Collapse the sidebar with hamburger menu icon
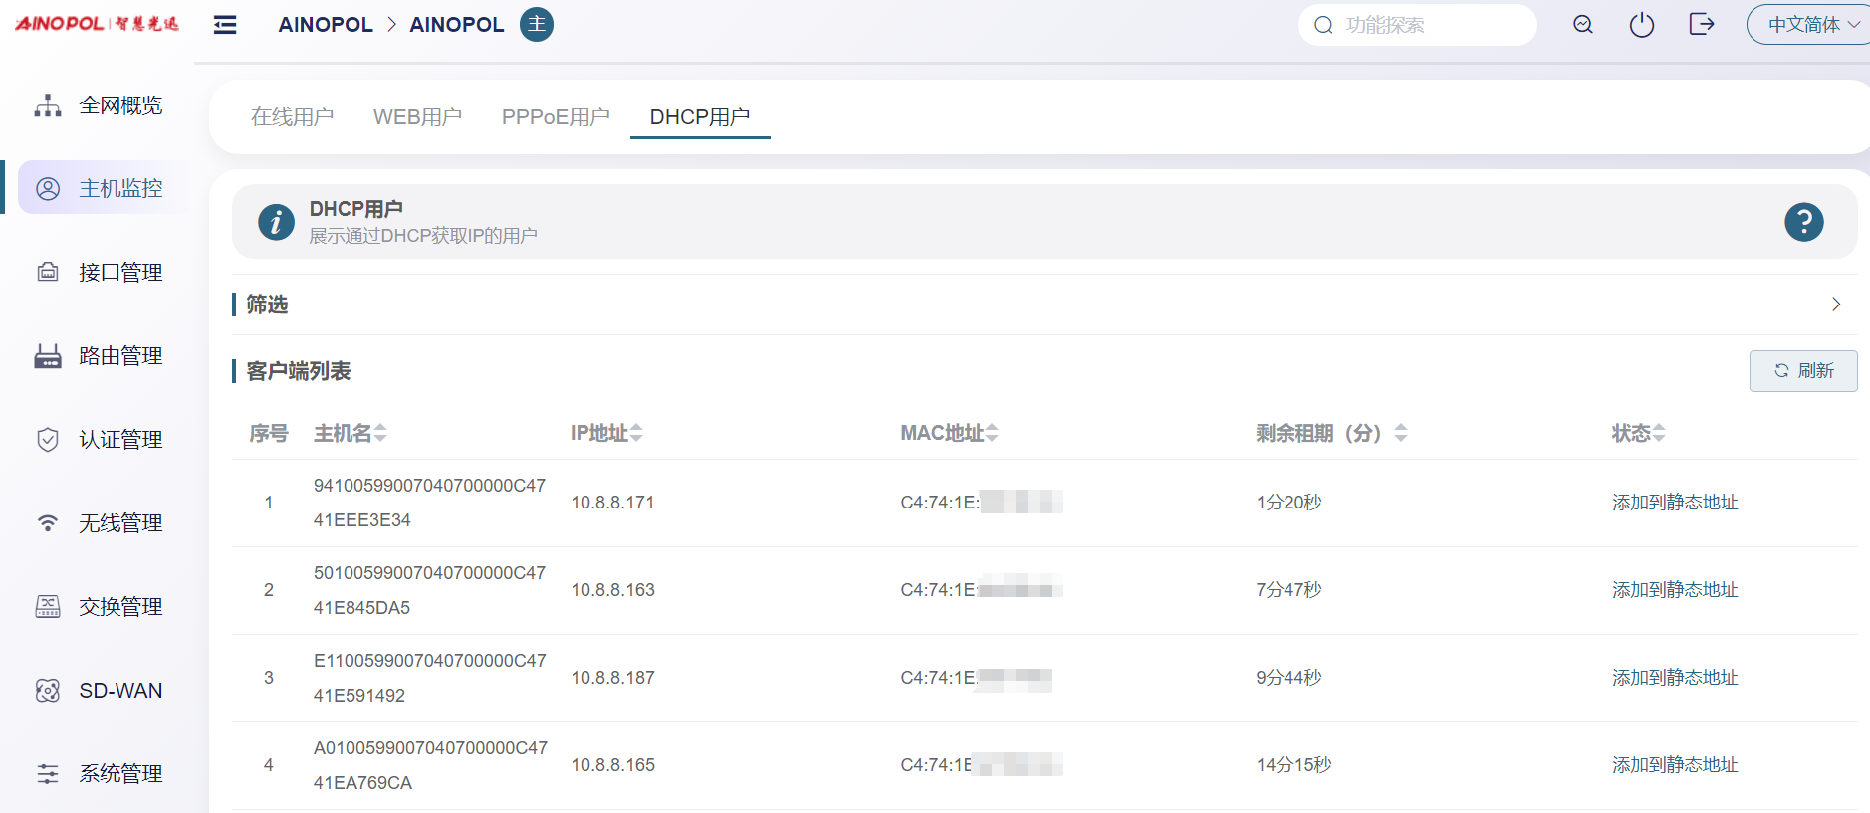 coord(225,25)
